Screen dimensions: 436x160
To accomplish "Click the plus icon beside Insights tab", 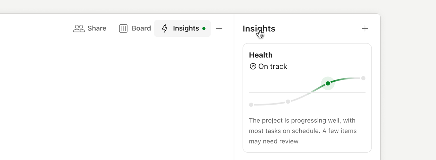I will (219, 28).
